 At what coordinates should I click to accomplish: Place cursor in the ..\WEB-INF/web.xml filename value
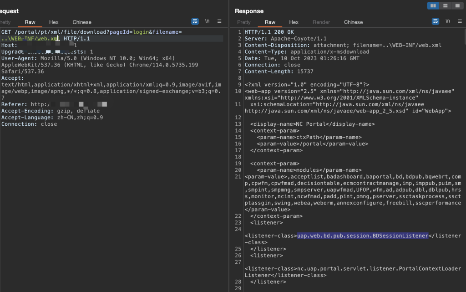(30, 39)
